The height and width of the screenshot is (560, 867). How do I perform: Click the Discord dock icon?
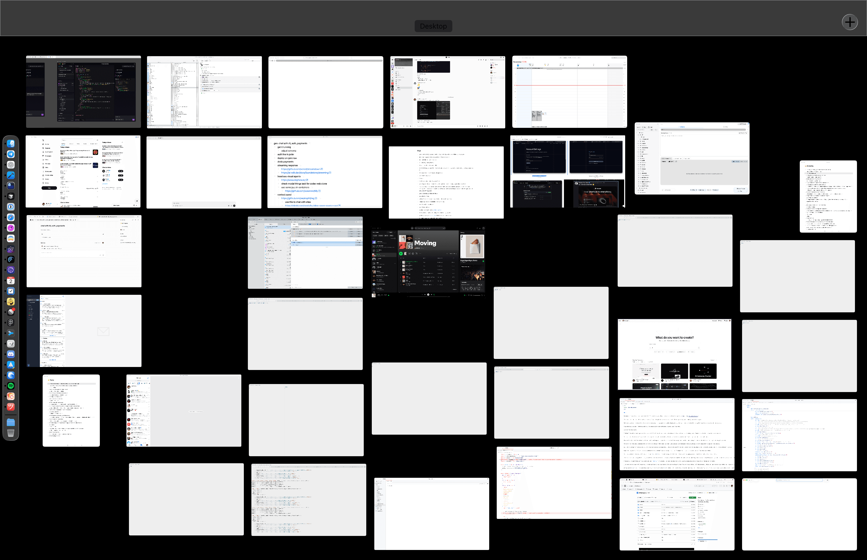(11, 354)
